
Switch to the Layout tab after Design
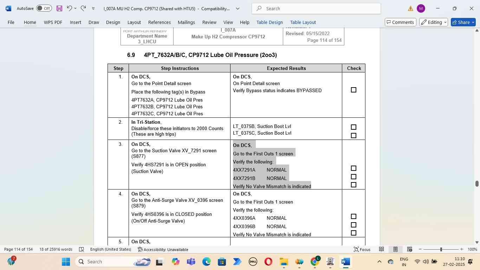coord(134,22)
